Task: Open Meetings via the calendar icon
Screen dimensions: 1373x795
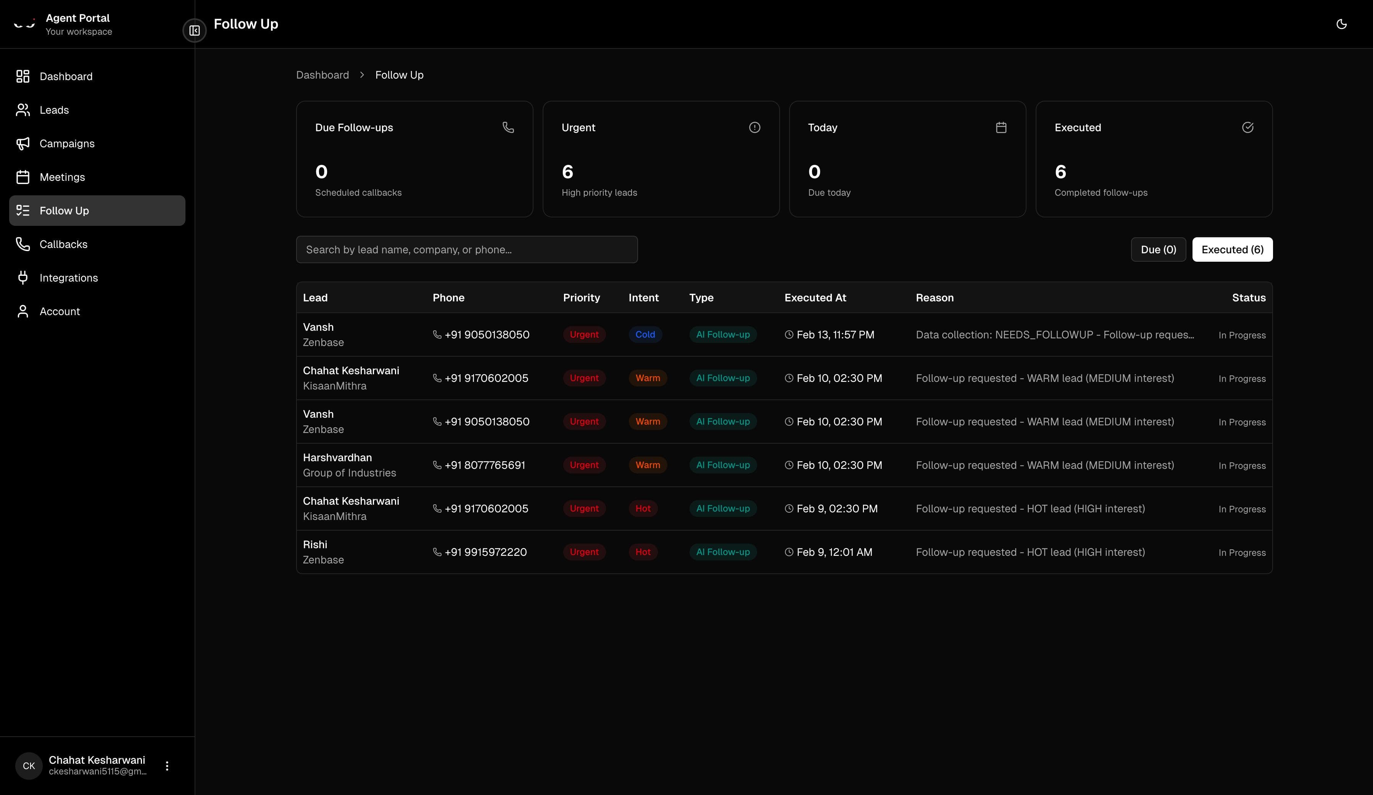Action: (x=23, y=176)
